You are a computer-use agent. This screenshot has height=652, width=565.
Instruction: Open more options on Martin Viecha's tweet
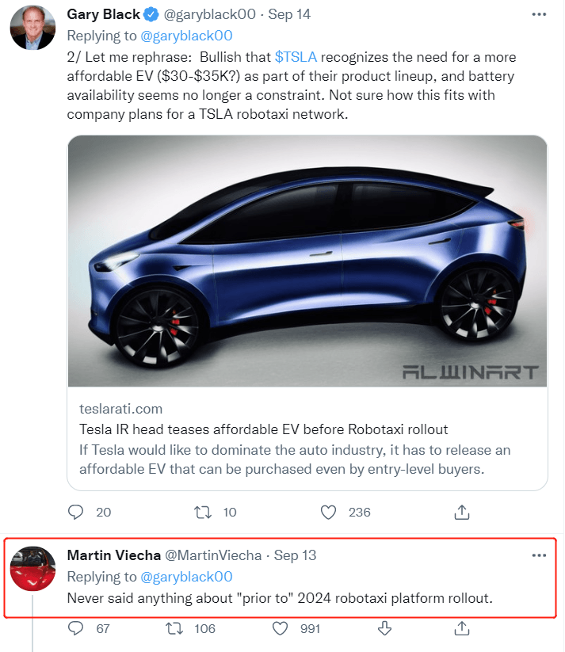tap(539, 555)
